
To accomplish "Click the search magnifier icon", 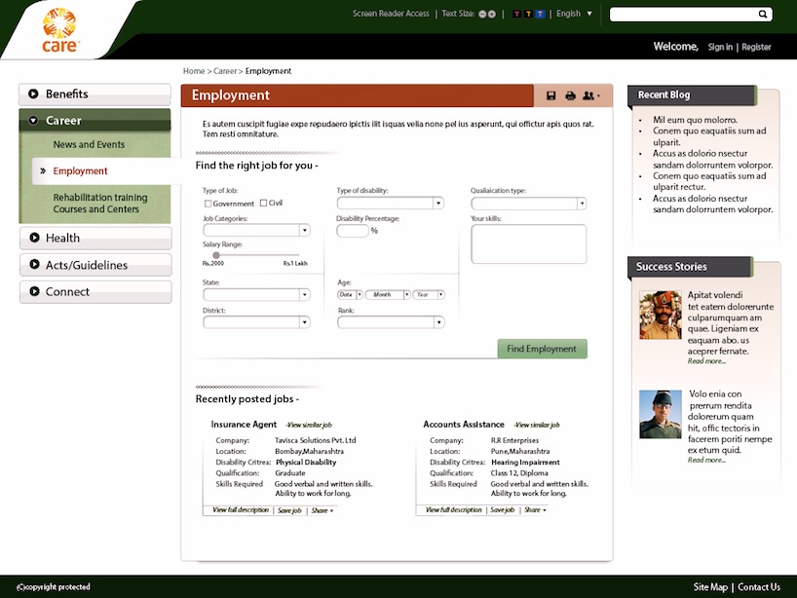I will point(763,14).
